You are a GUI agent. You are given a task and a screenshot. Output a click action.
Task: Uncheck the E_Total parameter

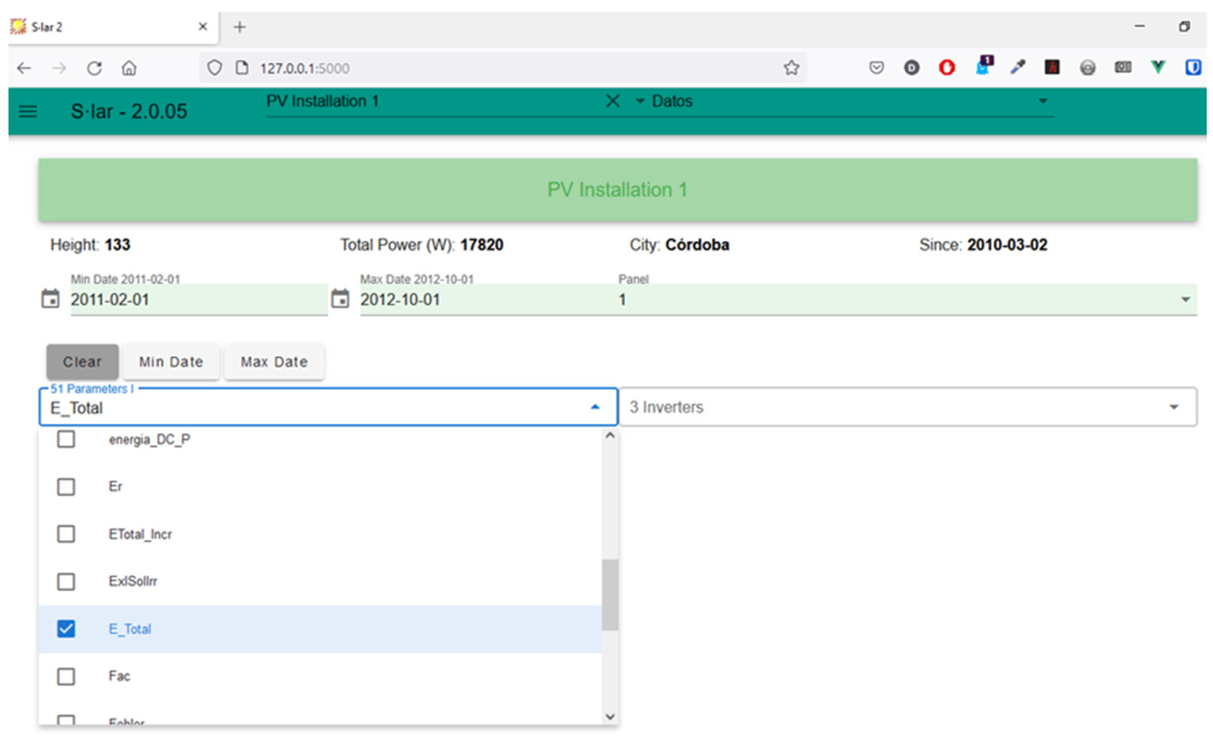tap(66, 628)
